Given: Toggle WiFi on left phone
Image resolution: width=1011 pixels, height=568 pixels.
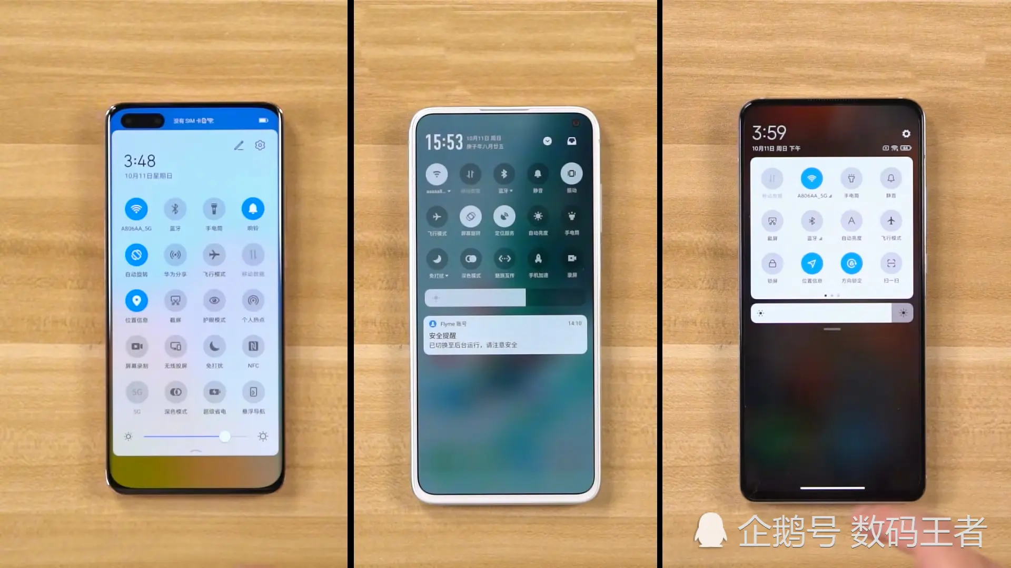Looking at the screenshot, I should click(136, 208).
